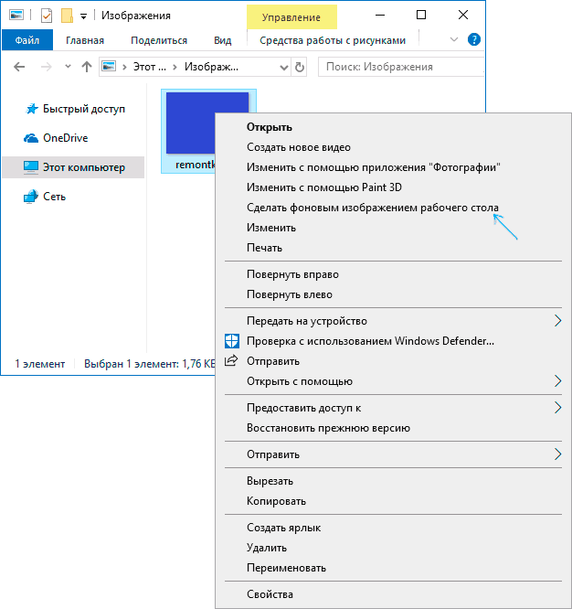Select Сеть in the navigation pane

(x=54, y=197)
